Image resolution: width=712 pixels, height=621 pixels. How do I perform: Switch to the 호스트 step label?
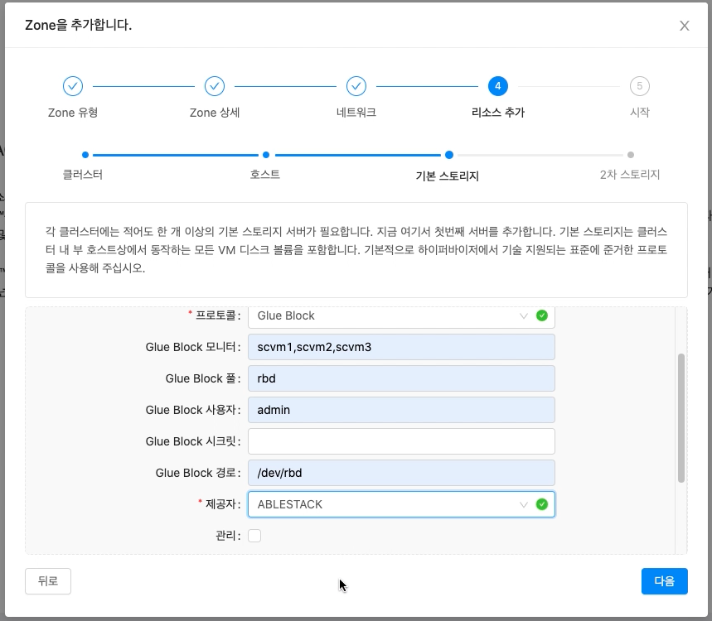(x=265, y=174)
